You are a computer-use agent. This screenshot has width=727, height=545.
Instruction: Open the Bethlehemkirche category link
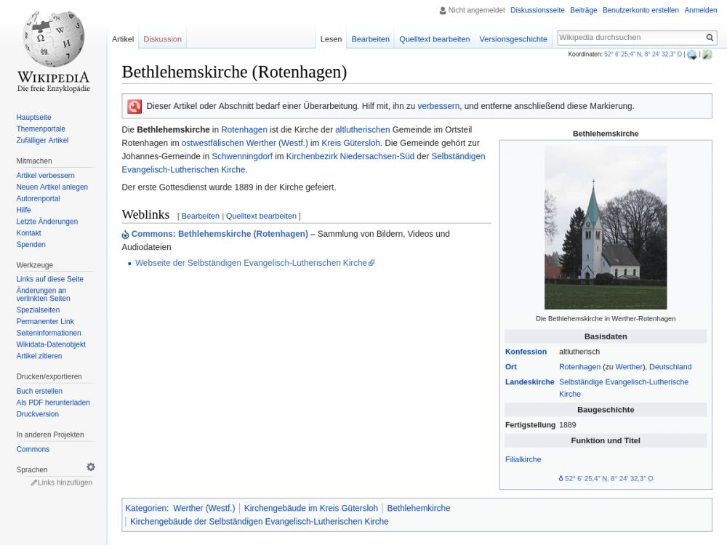pos(418,508)
